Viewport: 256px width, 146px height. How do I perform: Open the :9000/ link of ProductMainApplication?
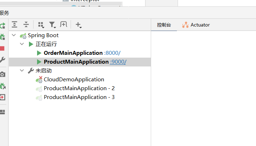click(118, 62)
